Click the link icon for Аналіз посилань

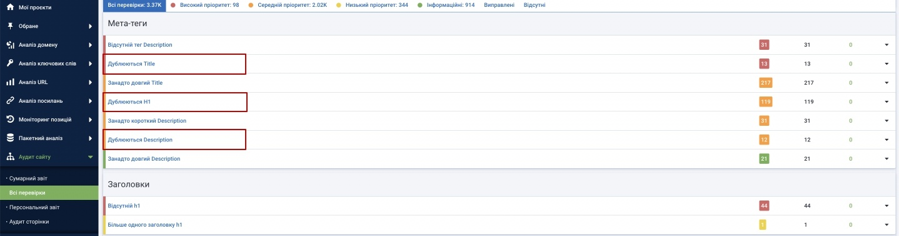10,101
